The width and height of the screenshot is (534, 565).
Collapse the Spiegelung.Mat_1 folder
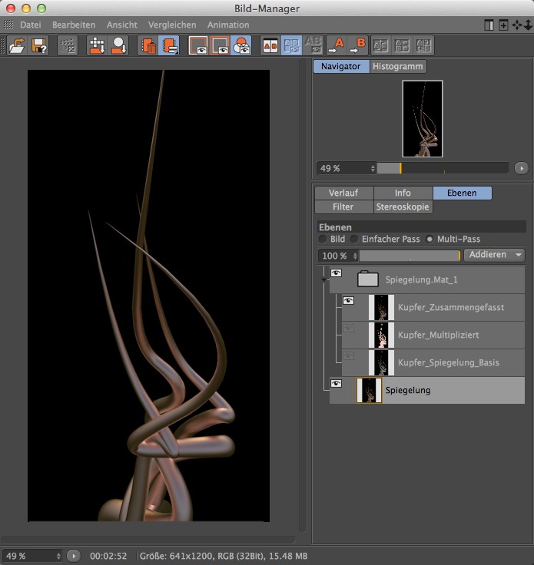(x=323, y=281)
